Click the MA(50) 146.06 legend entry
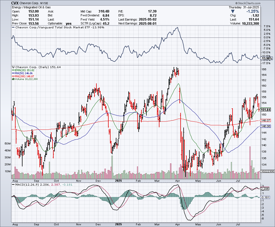The width and height of the screenshot is (275, 227). click(22, 73)
